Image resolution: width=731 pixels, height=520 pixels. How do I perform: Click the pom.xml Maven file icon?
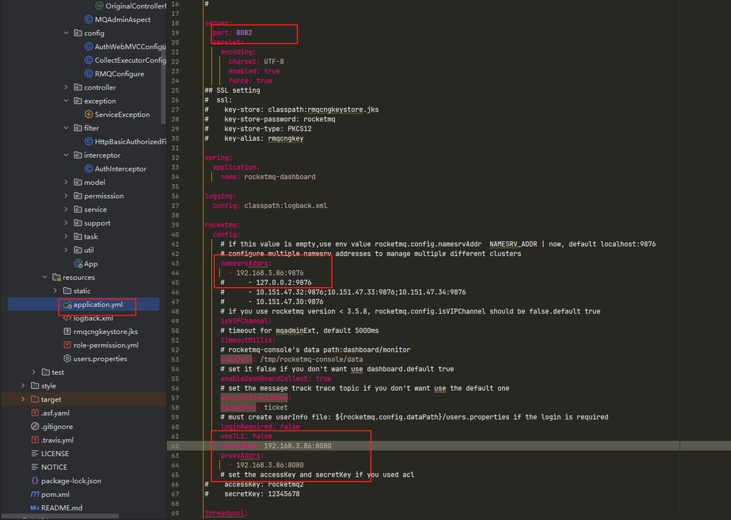tap(35, 494)
